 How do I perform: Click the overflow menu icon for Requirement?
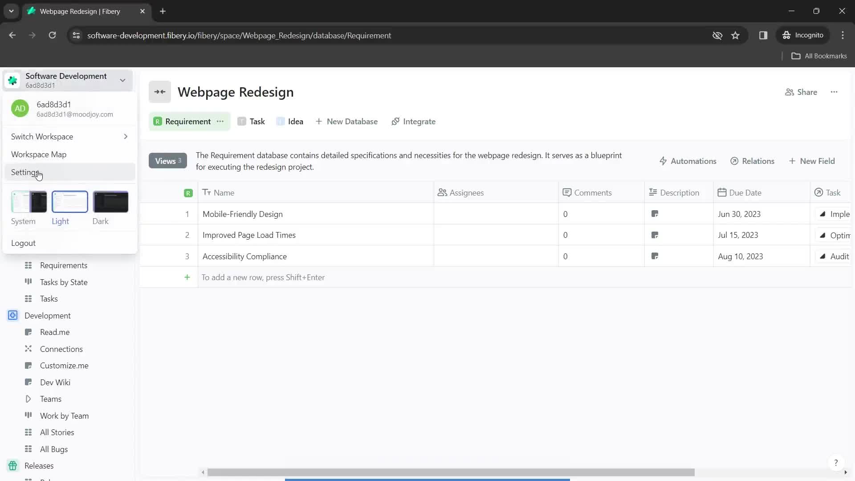click(x=220, y=122)
